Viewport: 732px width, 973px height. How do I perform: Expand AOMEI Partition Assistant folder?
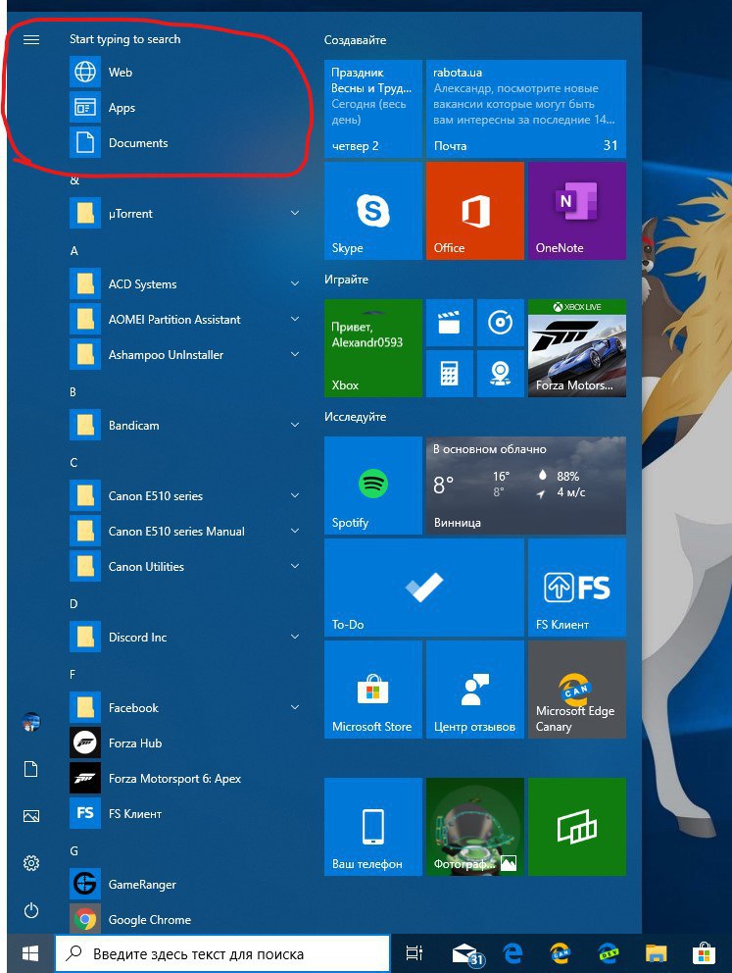point(186,320)
